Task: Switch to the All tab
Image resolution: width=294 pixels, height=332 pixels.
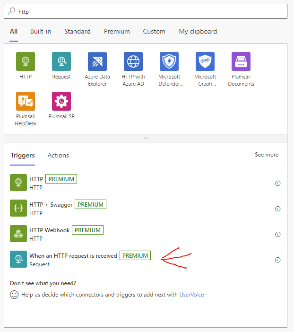Action: click(x=14, y=31)
